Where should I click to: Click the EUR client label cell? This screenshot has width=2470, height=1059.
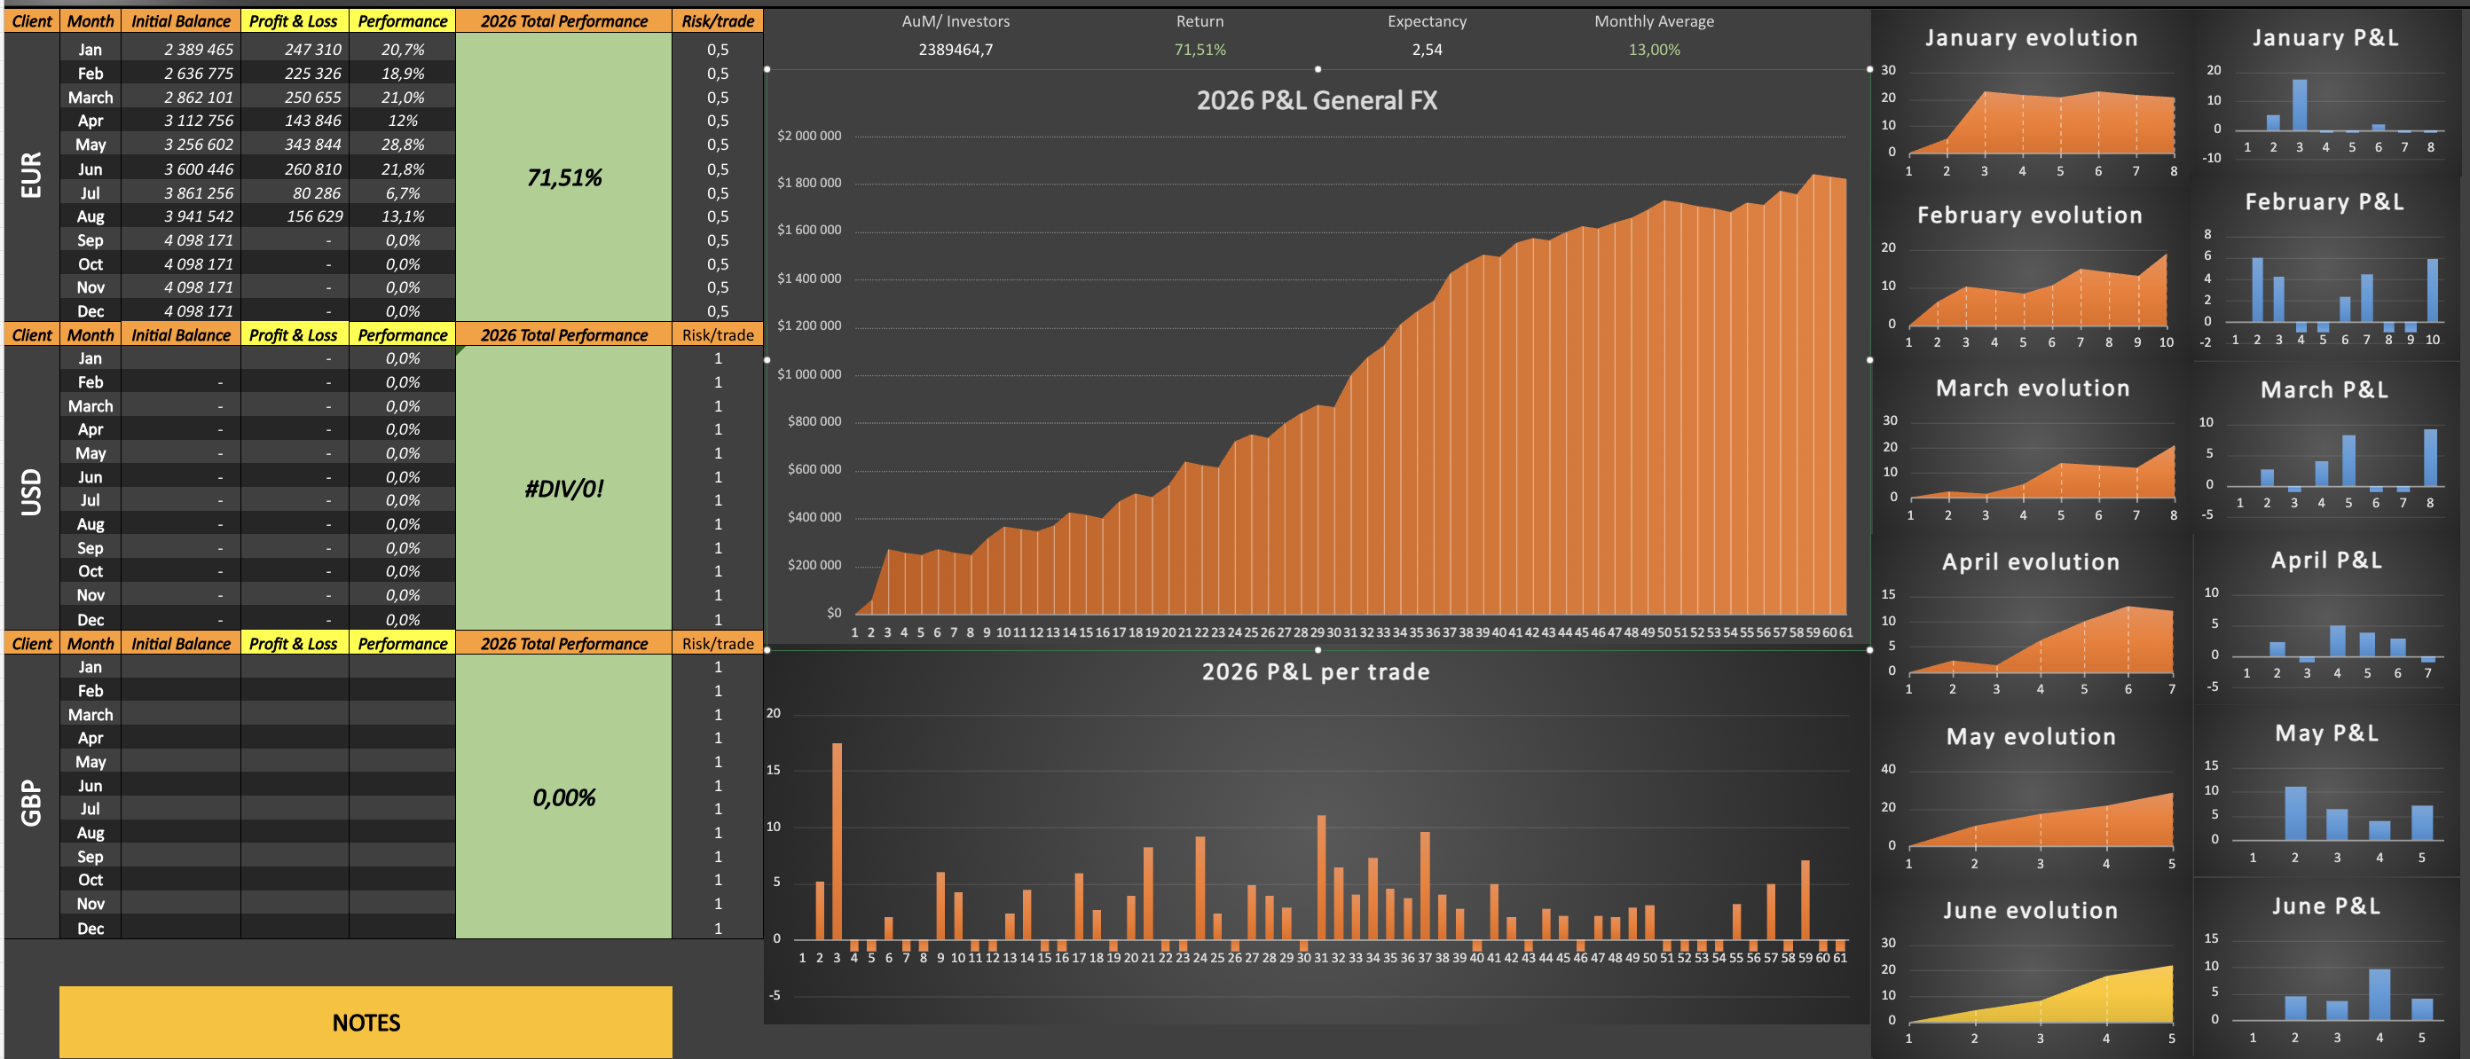[32, 176]
